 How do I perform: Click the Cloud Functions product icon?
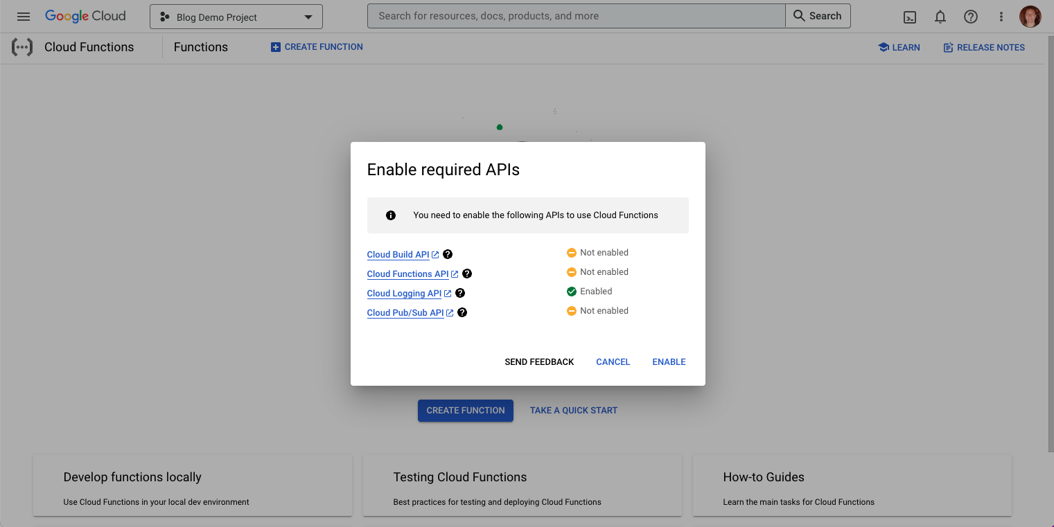tap(22, 47)
